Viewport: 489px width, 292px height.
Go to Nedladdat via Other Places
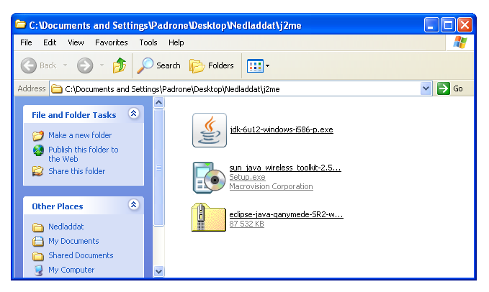point(66,227)
